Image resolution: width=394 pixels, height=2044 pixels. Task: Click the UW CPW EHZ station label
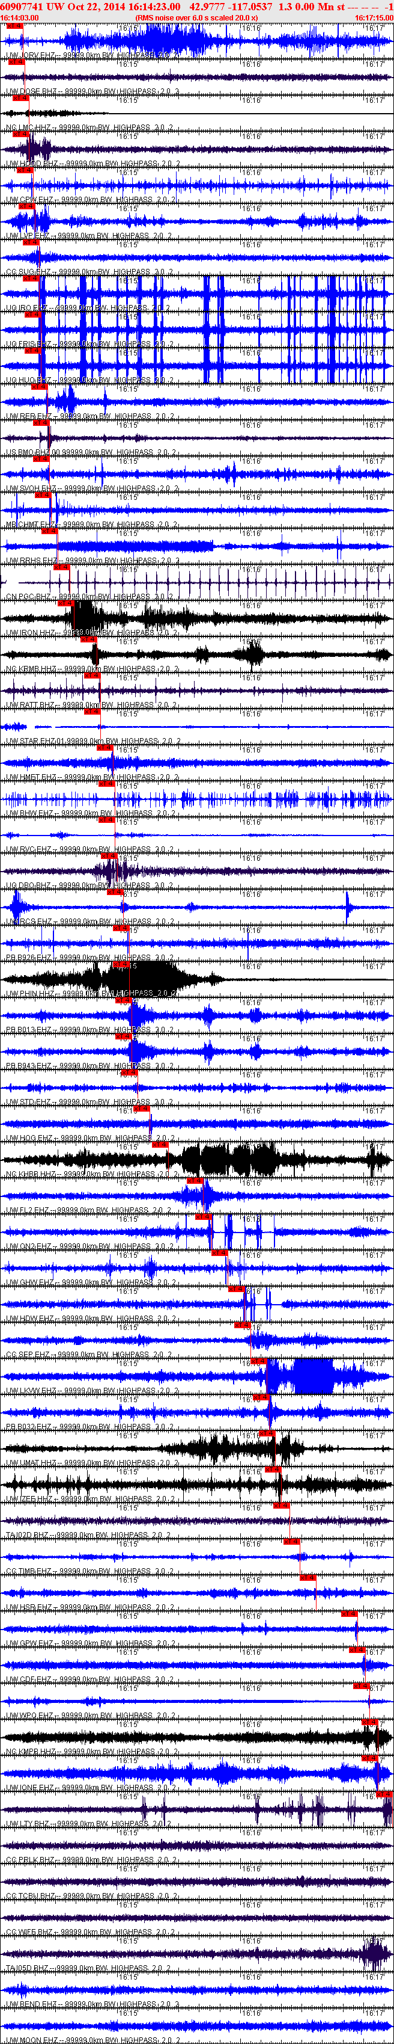tap(90, 200)
